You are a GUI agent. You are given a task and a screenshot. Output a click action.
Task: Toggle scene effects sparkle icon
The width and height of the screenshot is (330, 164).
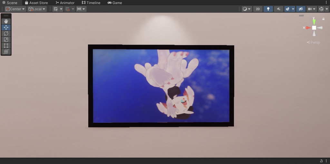pyautogui.click(x=287, y=9)
